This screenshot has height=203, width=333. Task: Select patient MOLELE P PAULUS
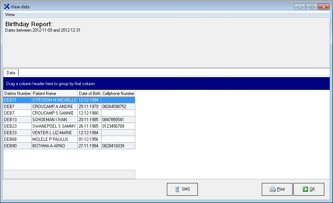point(55,139)
